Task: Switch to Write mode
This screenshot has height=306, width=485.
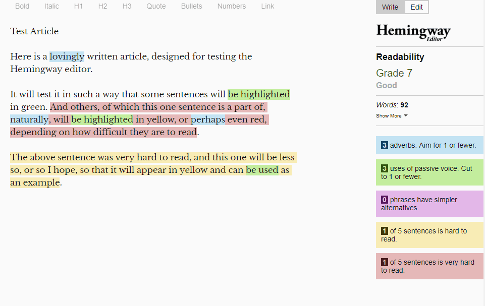Action: pos(390,7)
